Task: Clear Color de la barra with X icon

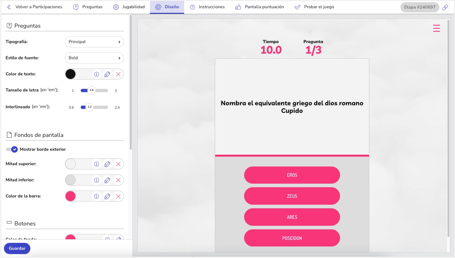Action: tap(118, 196)
